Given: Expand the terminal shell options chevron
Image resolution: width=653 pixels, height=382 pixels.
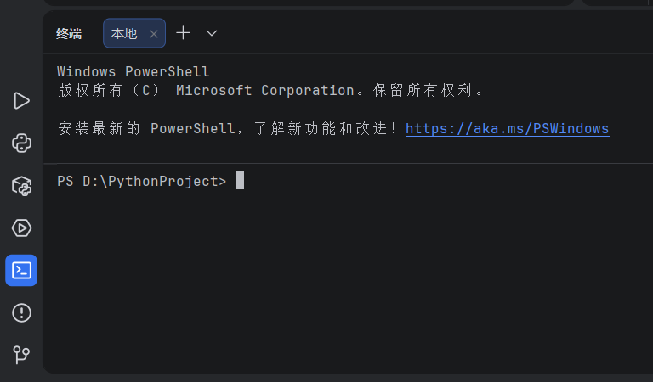Looking at the screenshot, I should 212,33.
